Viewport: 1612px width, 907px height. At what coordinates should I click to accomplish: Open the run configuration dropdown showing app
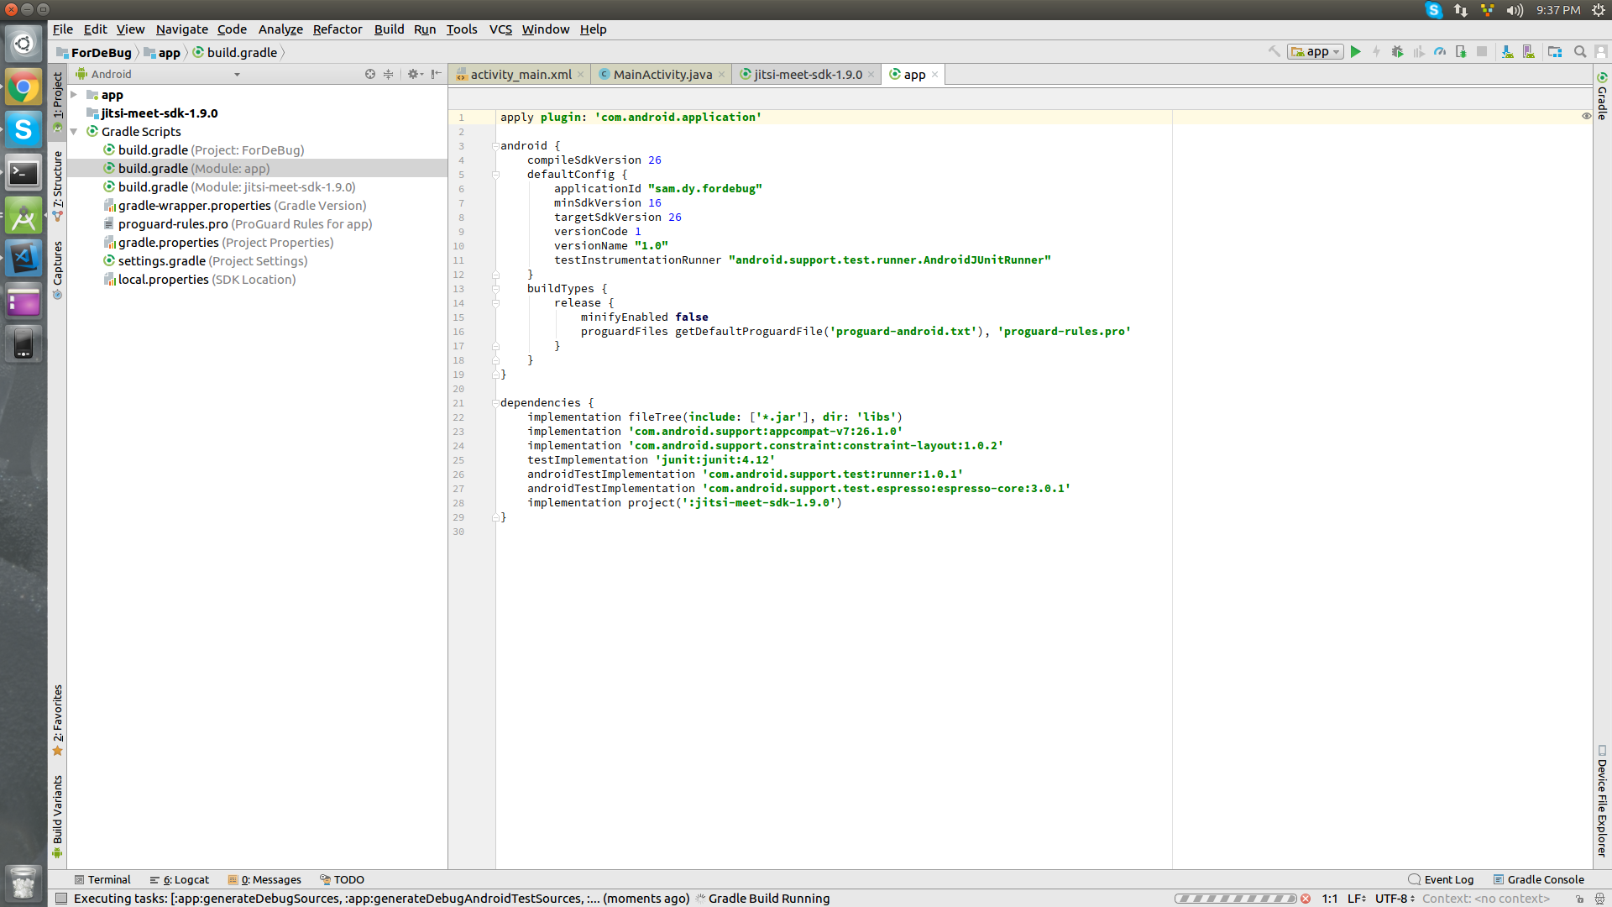tap(1315, 51)
